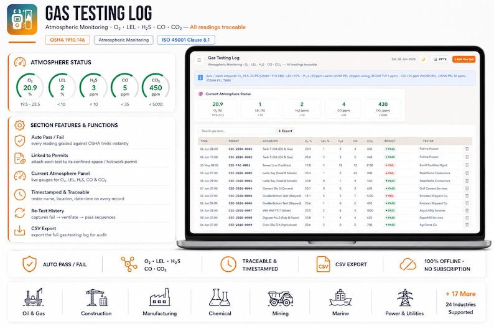Click the CO2 450 ppm gauge

tap(156, 87)
